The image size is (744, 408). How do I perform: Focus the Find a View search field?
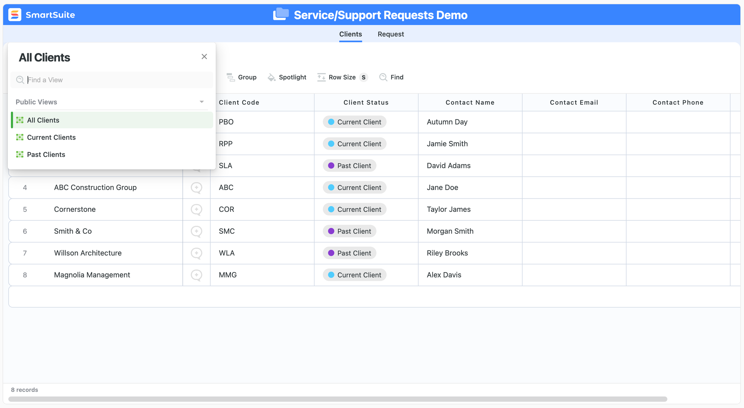[112, 80]
